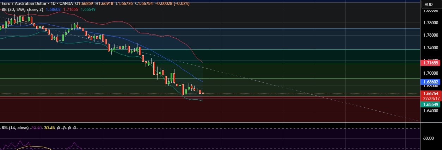Select the BB (20, SMA, close, 2) indicator legend

(22, 10)
